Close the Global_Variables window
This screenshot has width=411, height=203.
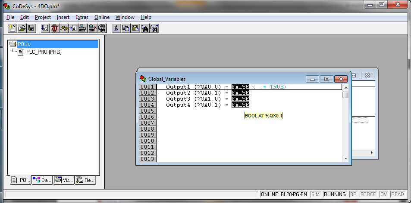341,79
